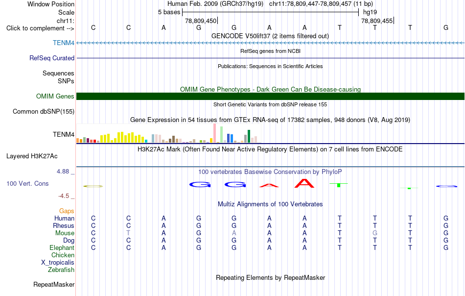Click the small blue G conservation glyph
This screenshot has width=465, height=296.
click(446, 186)
